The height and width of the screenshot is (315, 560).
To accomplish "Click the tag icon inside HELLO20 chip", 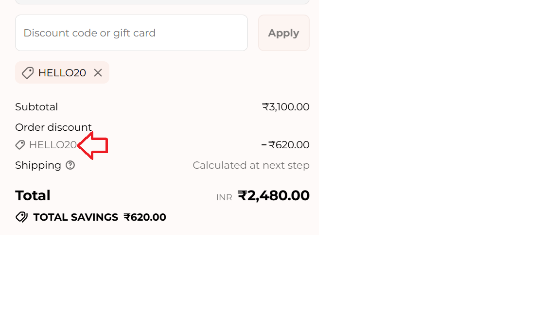I will coord(28,73).
